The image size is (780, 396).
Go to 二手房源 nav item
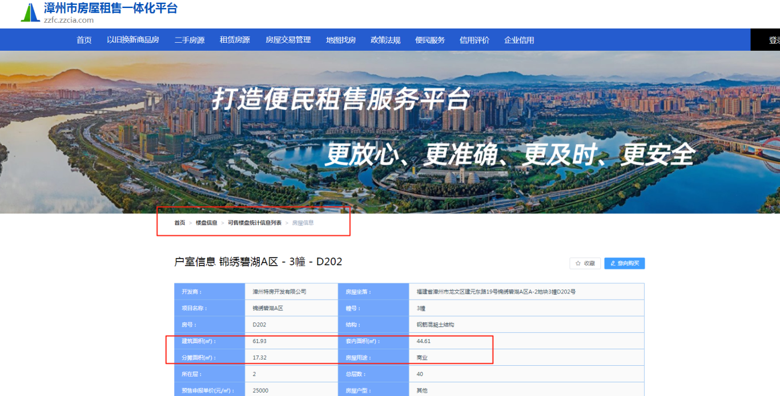coord(190,40)
